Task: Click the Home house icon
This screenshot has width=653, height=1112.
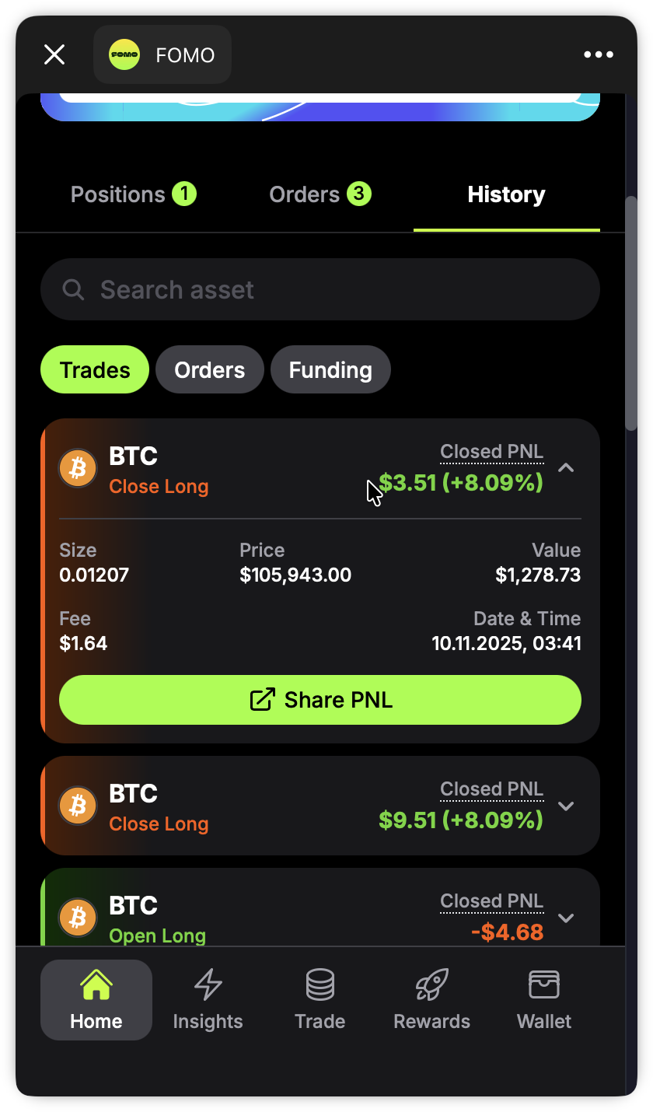Action: [96, 985]
